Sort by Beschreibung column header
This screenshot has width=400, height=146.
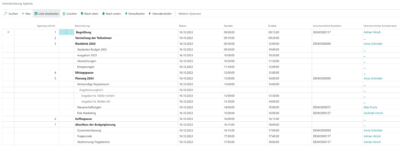click(x=82, y=26)
